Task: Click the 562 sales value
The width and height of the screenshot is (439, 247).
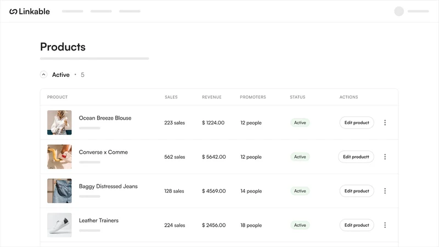Action: tap(175, 157)
